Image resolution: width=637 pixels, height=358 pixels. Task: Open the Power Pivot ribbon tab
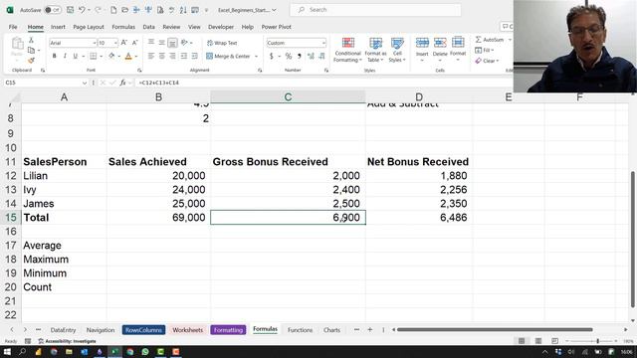277,27
